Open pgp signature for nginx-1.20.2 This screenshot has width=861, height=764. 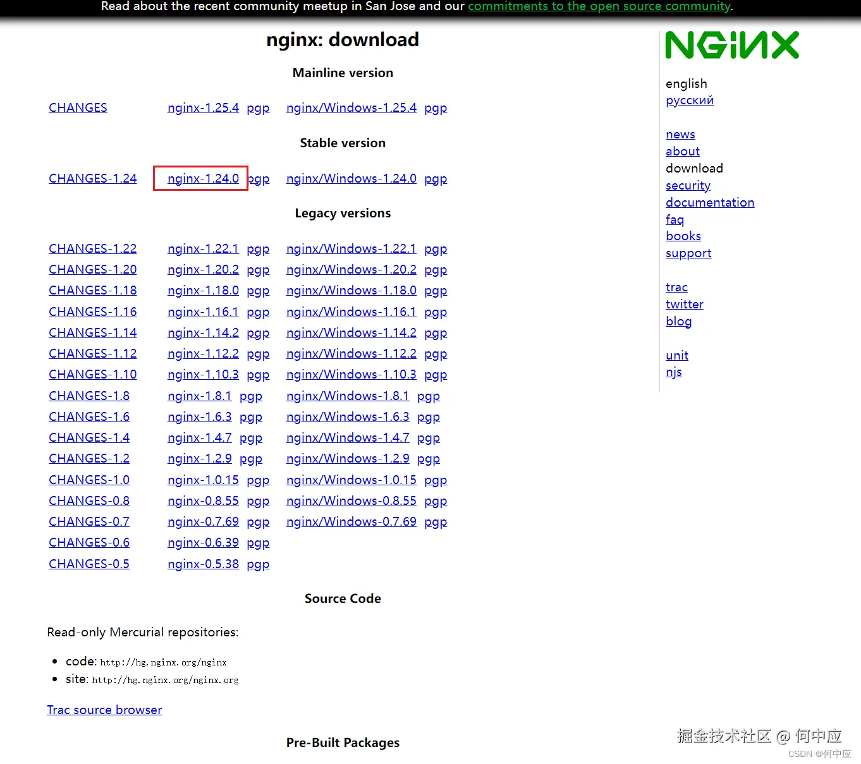coord(258,270)
